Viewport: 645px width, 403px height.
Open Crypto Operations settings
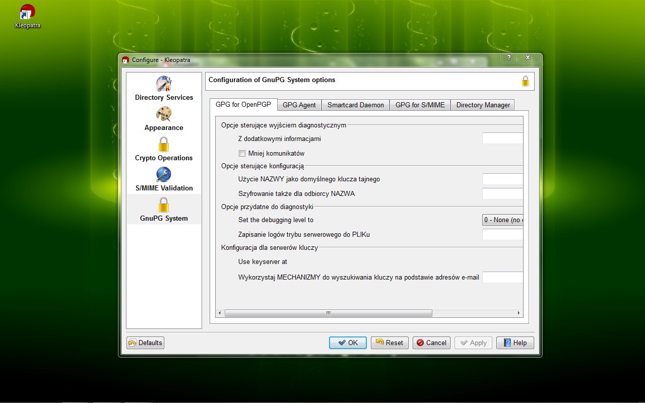click(x=164, y=149)
